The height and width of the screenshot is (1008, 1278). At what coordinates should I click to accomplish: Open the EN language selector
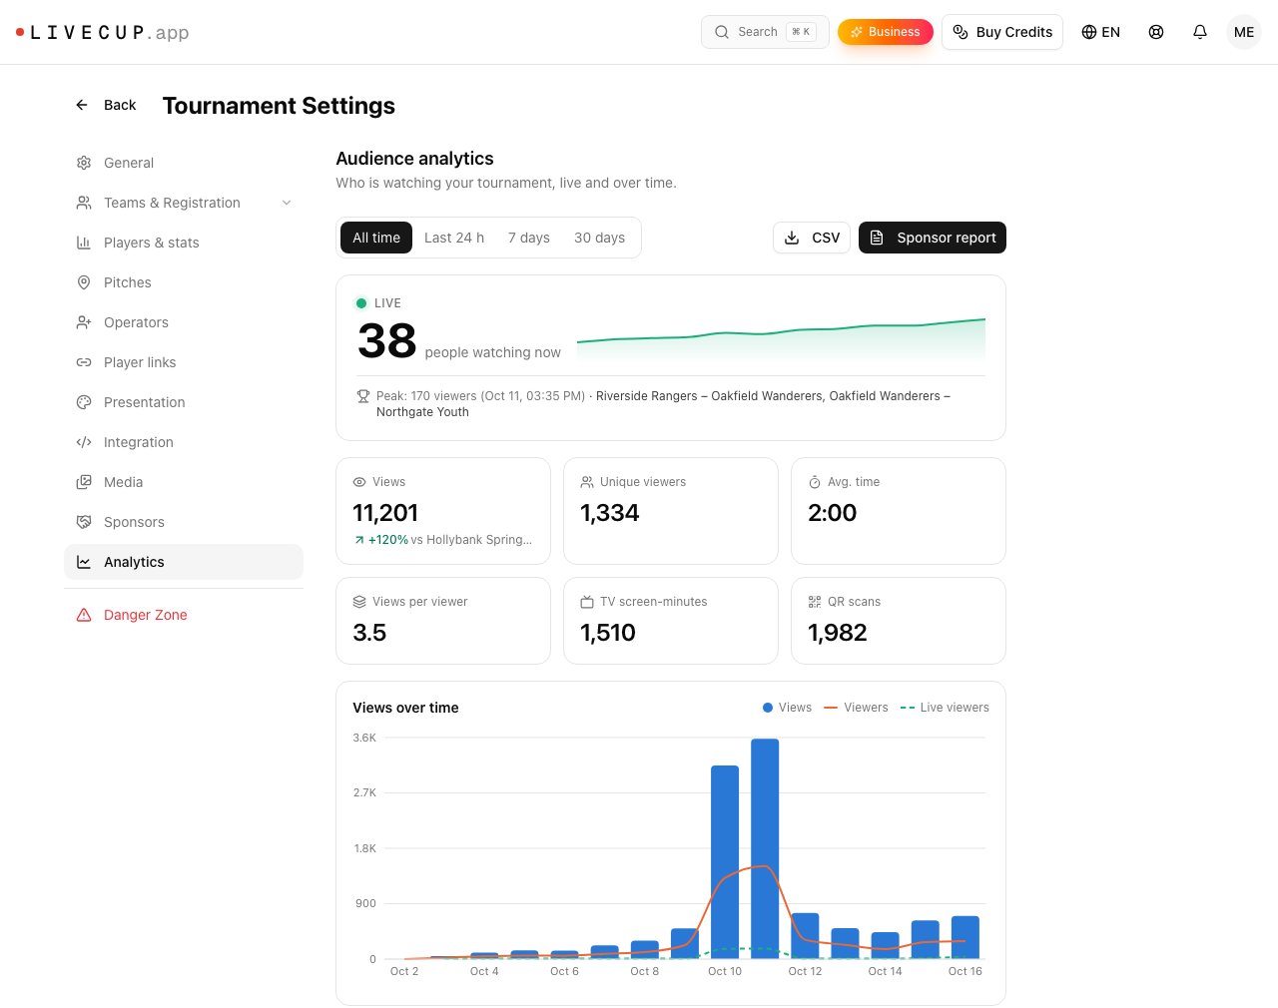1101,32
